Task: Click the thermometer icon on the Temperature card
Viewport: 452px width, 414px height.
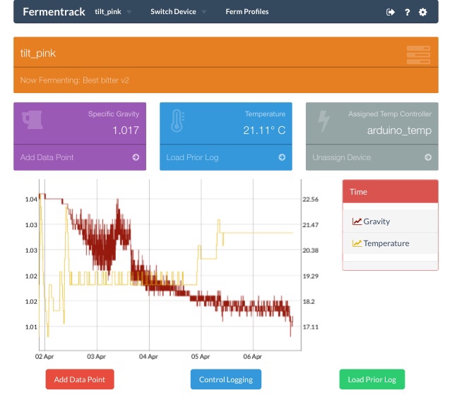Action: 177,121
